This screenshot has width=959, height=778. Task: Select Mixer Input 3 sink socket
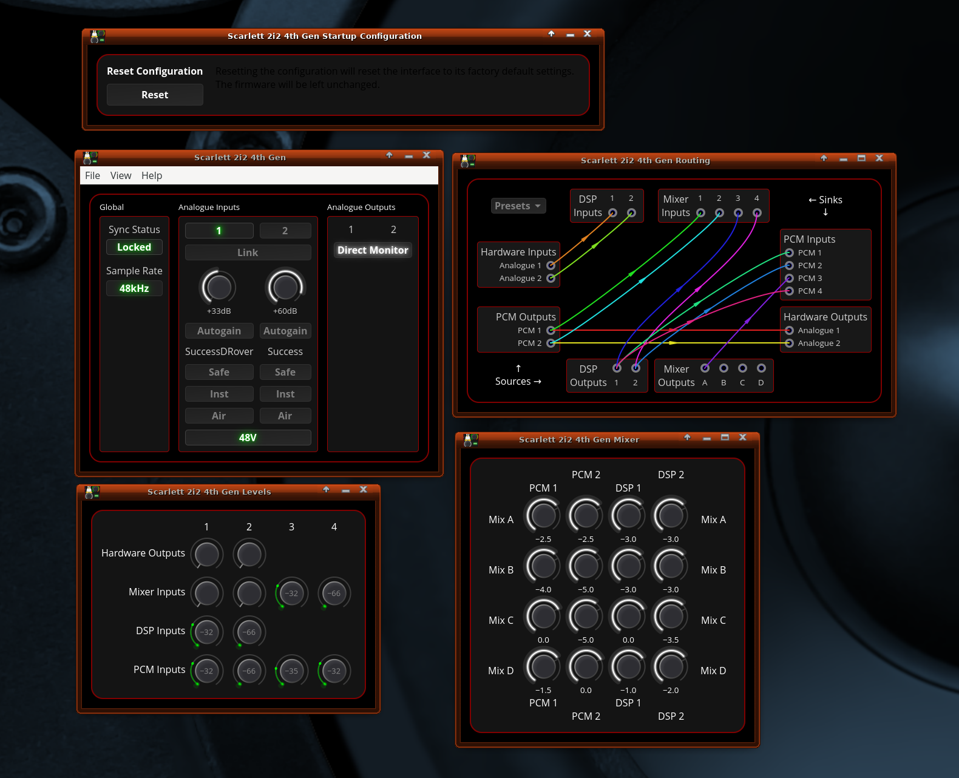coord(738,212)
